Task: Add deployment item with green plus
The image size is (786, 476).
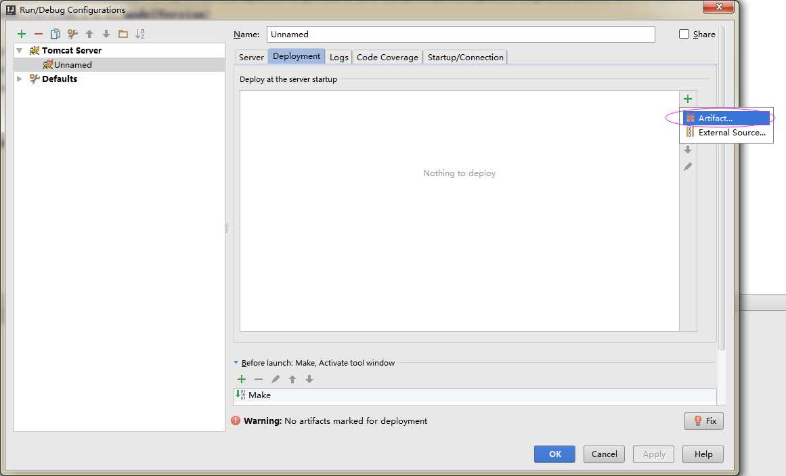Action: pos(688,99)
